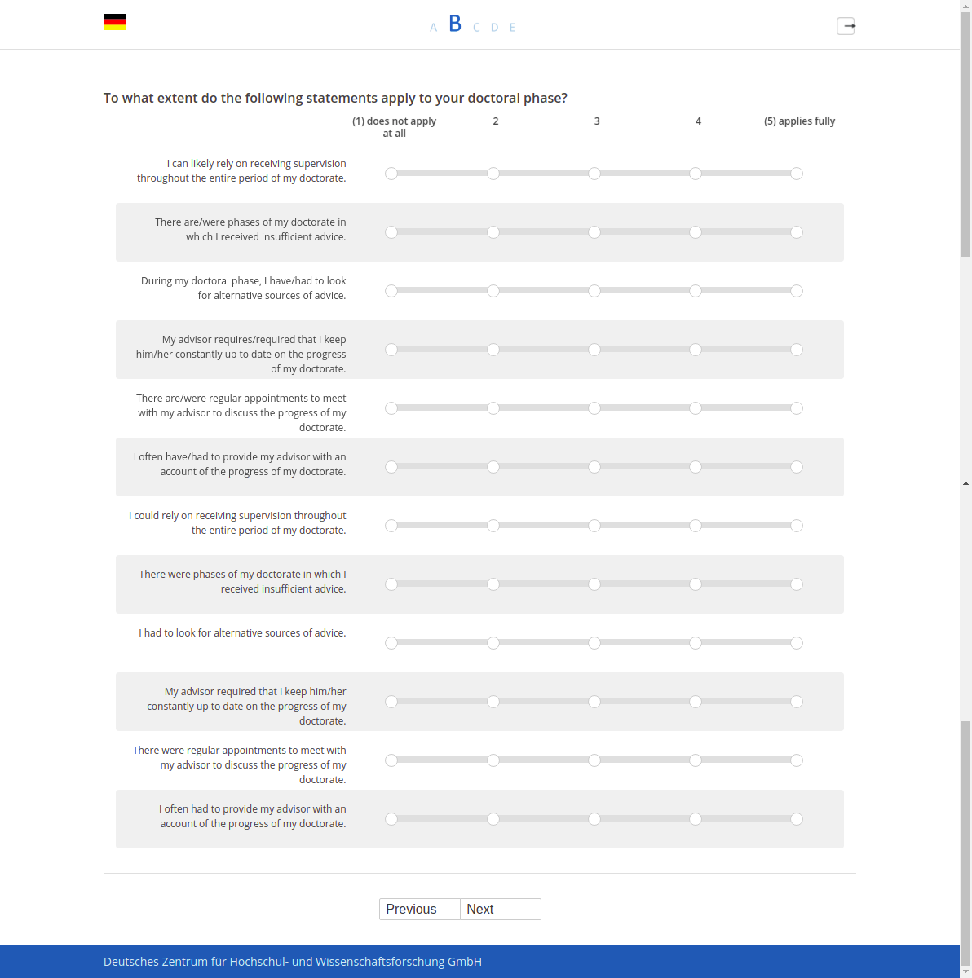
Task: Select 5 for "My advisor required that I keep"
Action: [797, 702]
